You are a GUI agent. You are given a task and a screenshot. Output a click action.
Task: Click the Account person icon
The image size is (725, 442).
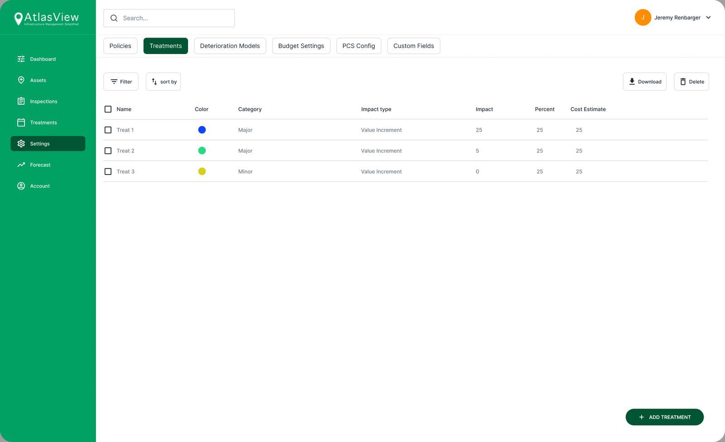[21, 186]
